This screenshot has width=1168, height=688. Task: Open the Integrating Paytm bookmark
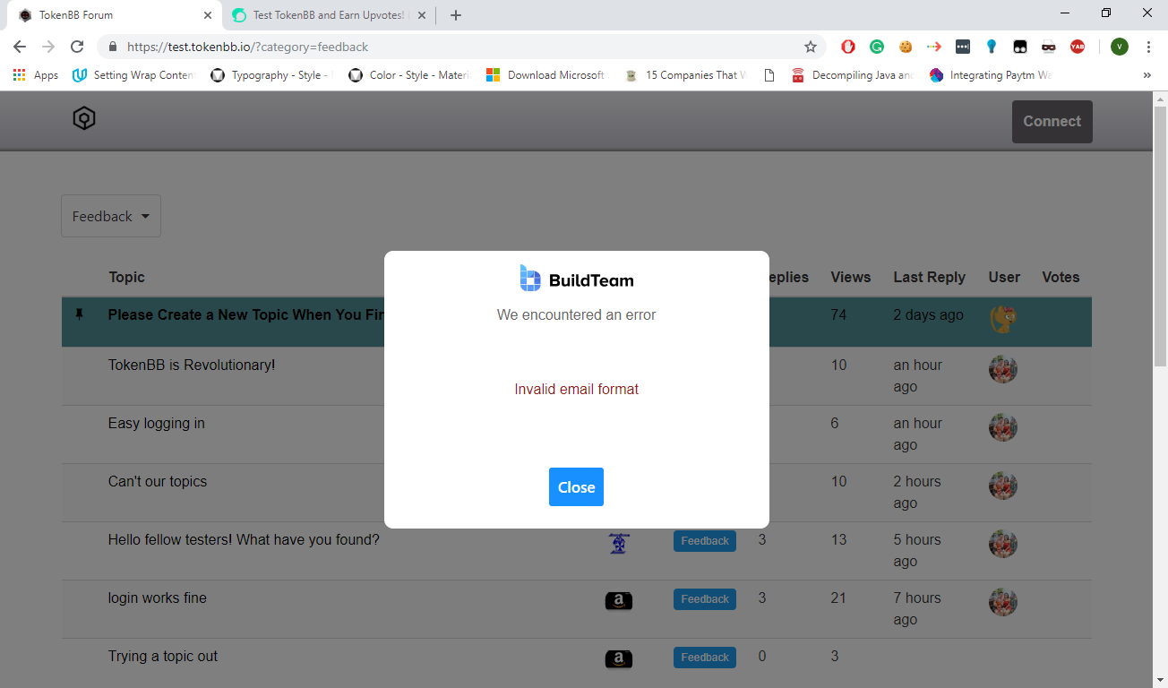(x=991, y=75)
